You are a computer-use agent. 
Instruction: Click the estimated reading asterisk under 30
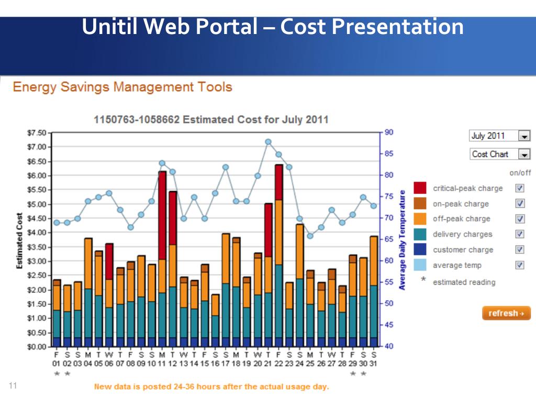point(363,374)
